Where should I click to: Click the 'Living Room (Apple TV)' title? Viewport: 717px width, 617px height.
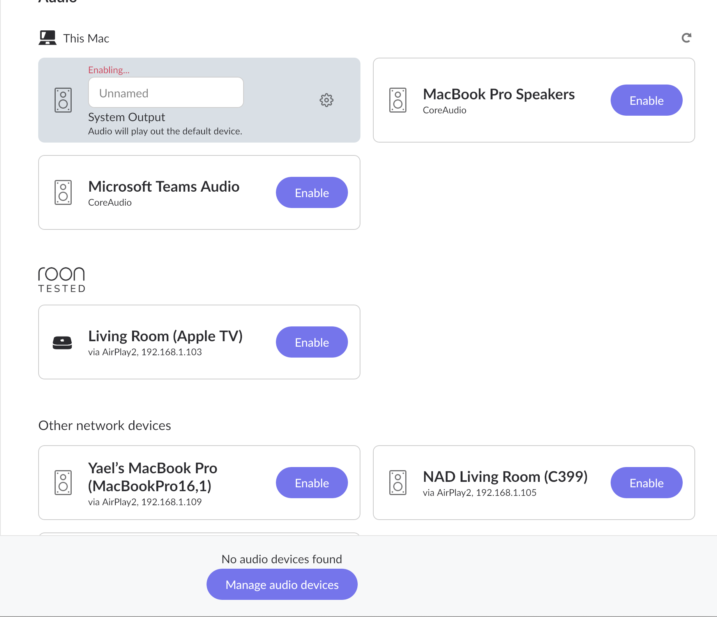(x=166, y=336)
